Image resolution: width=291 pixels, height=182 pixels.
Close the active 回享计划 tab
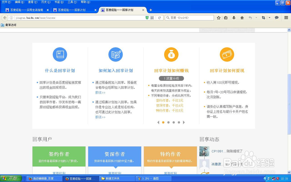143,10
